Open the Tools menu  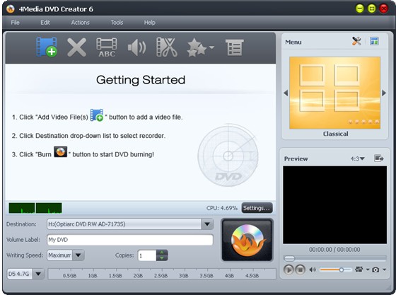tap(117, 23)
